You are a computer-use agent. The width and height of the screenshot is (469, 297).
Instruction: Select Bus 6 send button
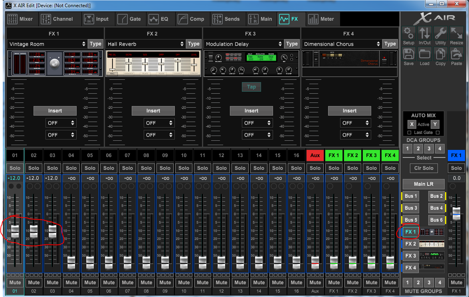436,220
